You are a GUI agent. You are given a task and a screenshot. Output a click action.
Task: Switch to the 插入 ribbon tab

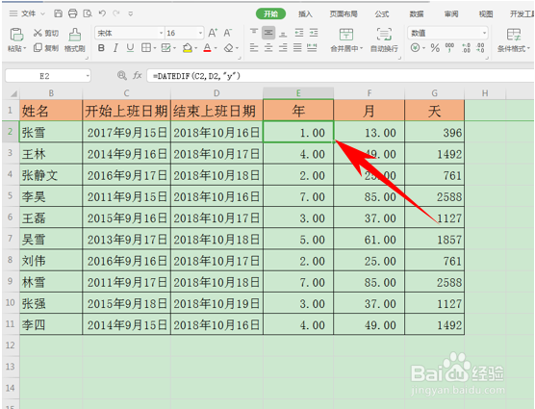point(305,14)
